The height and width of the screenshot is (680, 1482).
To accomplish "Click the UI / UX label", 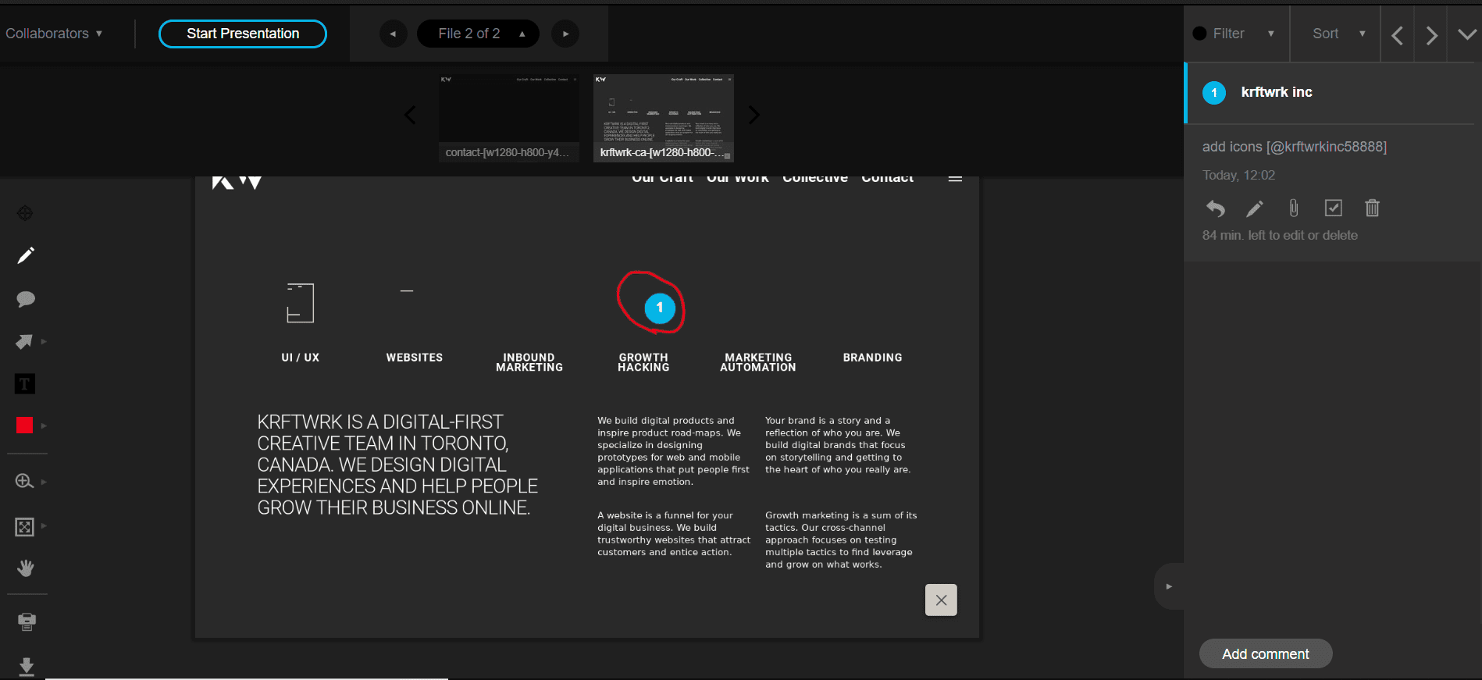I will pyautogui.click(x=301, y=358).
